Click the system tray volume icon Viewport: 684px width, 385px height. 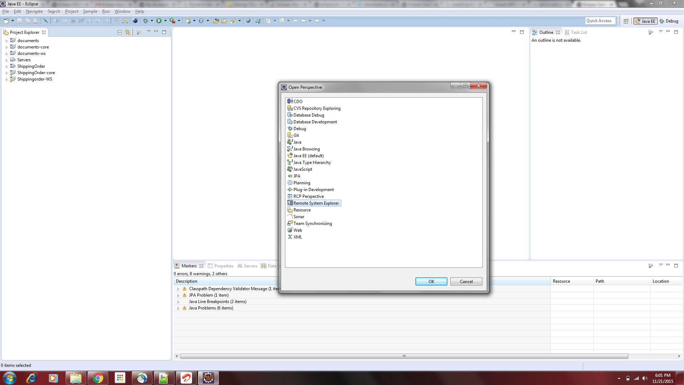pyautogui.click(x=645, y=378)
